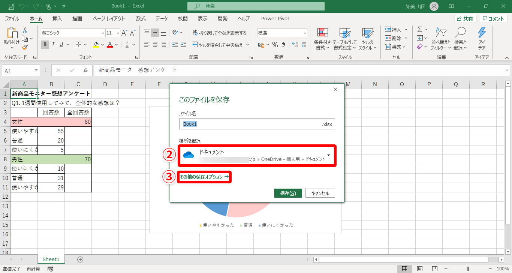Open Find and Select (検索と選択)

pos(460,39)
